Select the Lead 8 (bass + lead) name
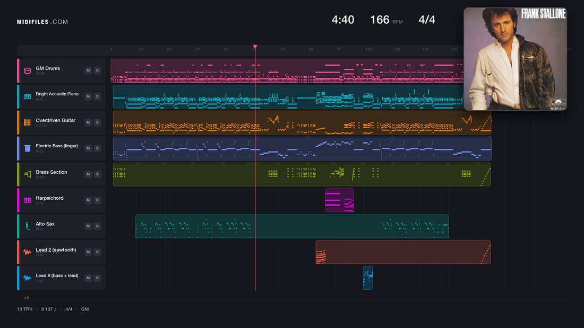584x328 pixels. (57, 276)
